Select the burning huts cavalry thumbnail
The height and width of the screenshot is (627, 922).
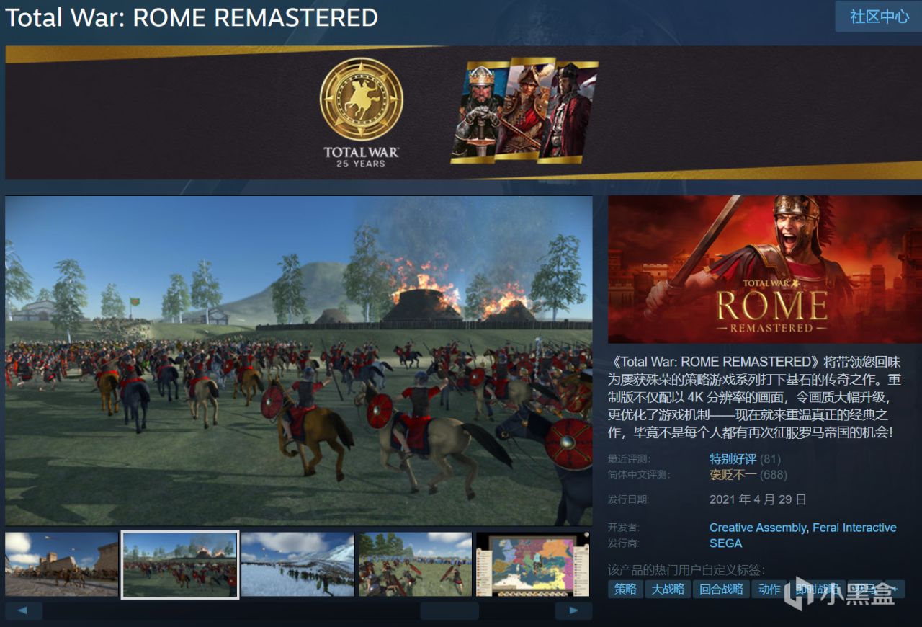point(180,564)
